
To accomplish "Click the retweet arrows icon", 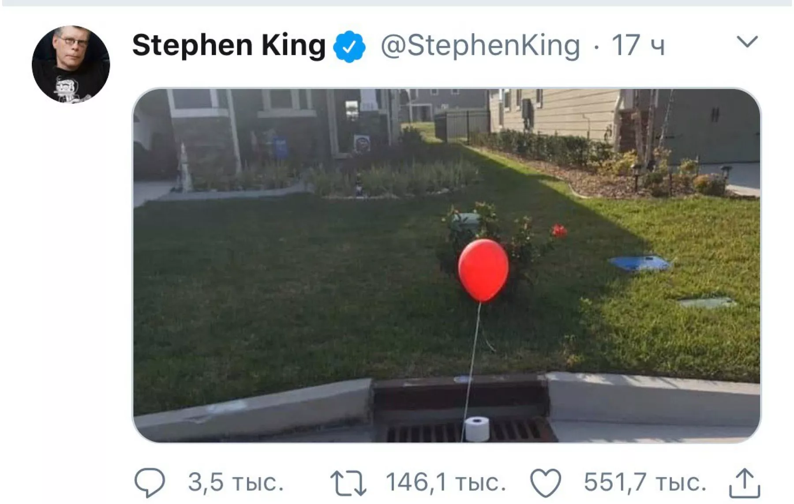I will (348, 483).
